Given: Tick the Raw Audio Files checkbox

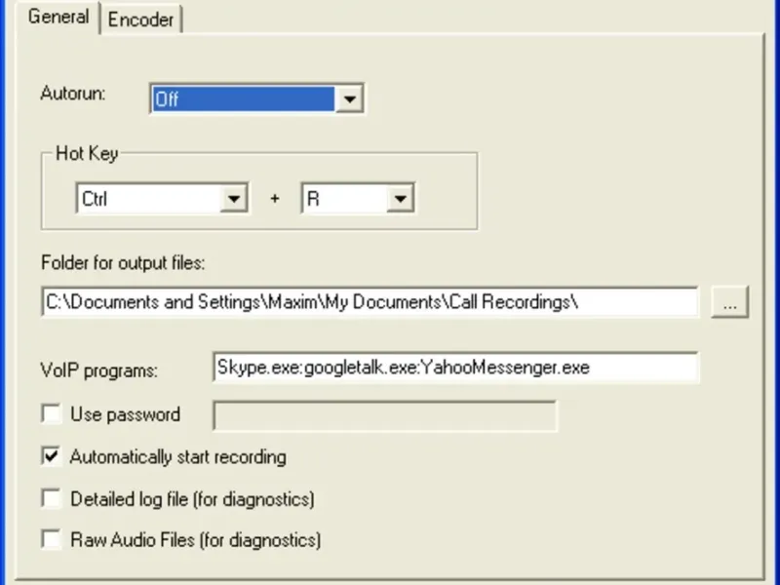Looking at the screenshot, I should [51, 538].
